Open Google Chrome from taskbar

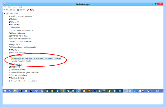click(63, 91)
